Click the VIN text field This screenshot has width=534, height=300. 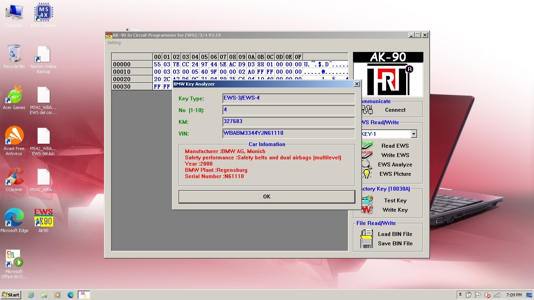(289, 133)
